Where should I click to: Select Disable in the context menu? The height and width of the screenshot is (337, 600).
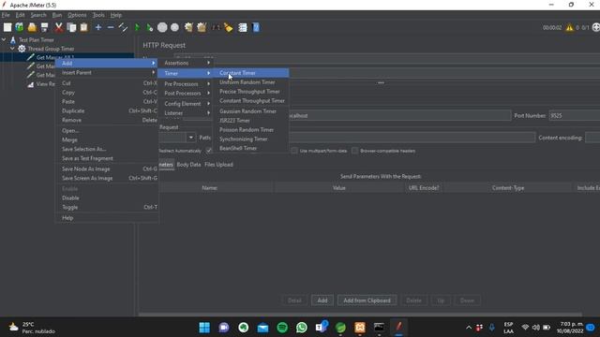pos(107,198)
